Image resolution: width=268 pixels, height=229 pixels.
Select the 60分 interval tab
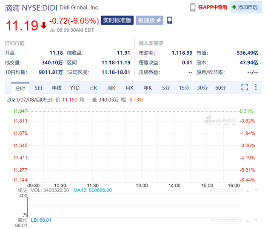[220, 88]
